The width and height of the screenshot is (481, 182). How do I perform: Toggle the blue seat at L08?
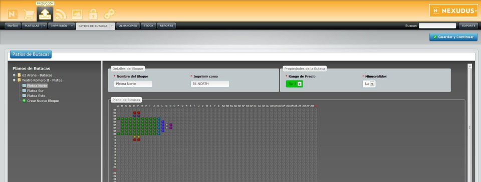point(163,131)
